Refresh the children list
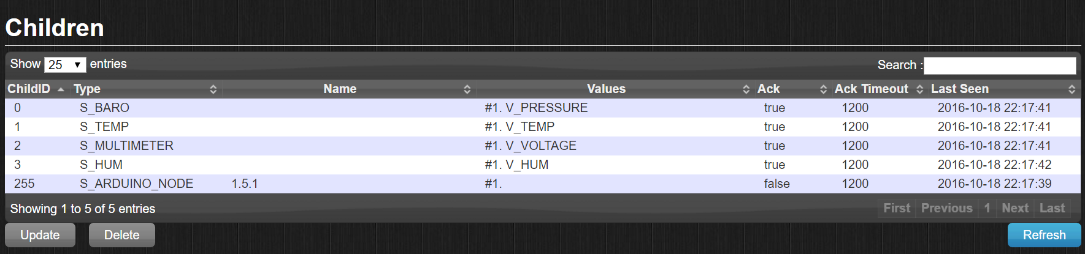Image resolution: width=1085 pixels, height=254 pixels. tap(1044, 235)
